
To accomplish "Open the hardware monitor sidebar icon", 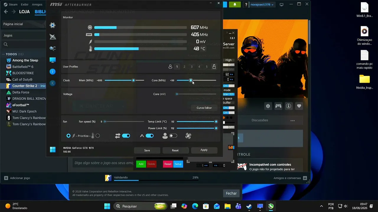I will click(53, 60).
